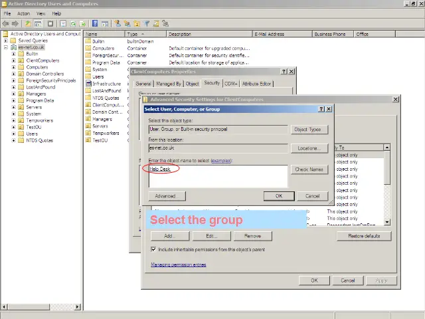Select the TestOU node in the tree

tap(34, 127)
